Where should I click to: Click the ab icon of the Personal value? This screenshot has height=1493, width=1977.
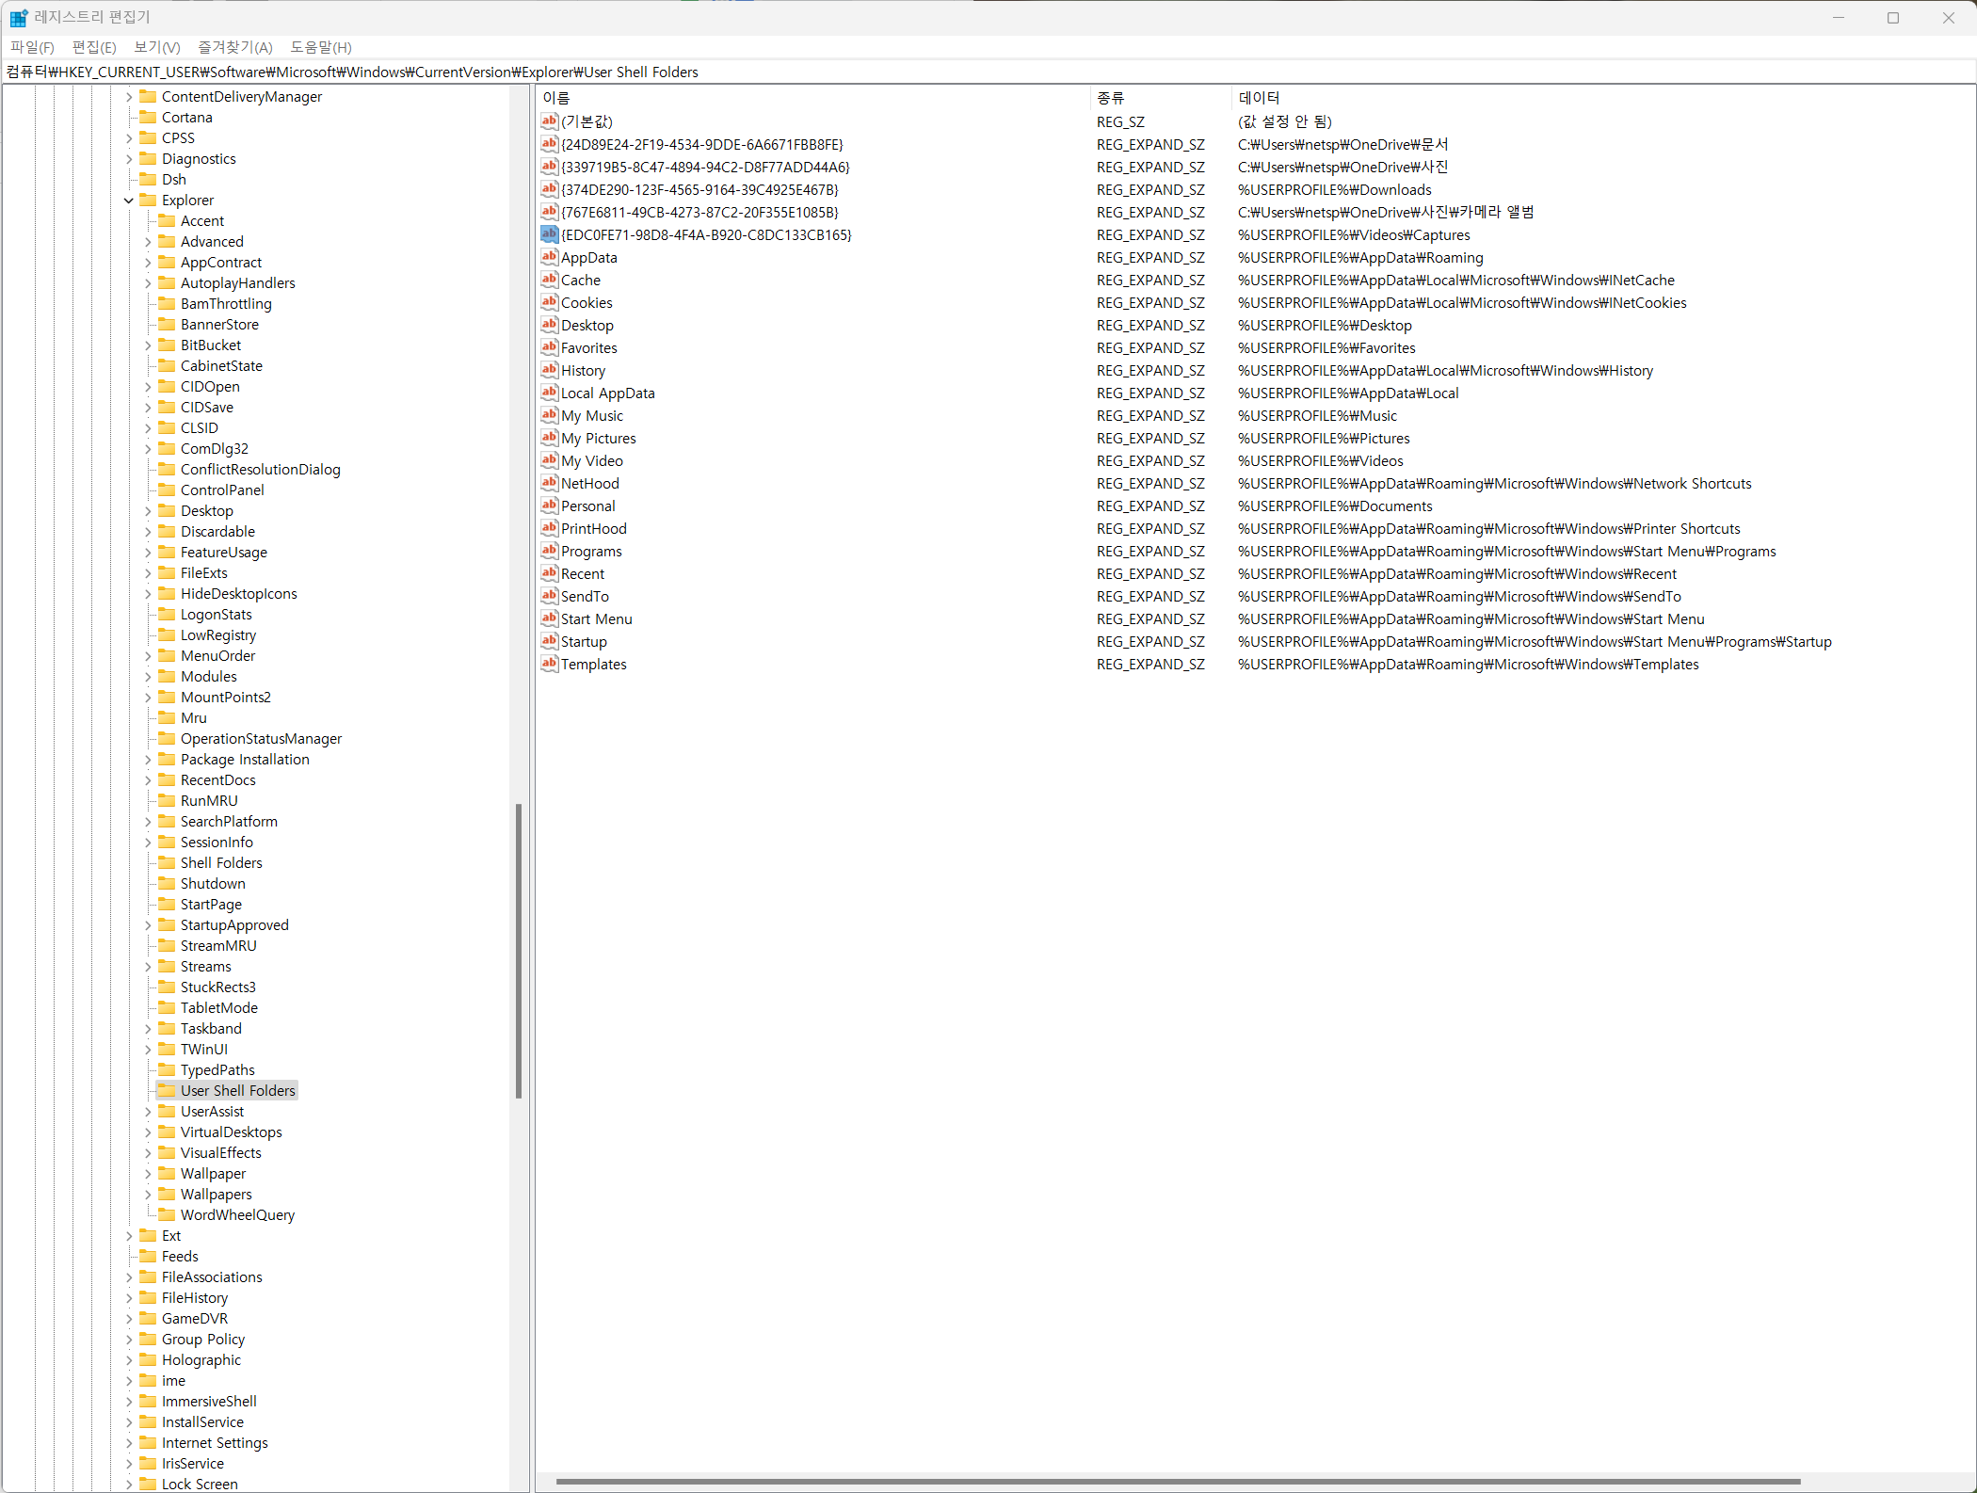550,506
